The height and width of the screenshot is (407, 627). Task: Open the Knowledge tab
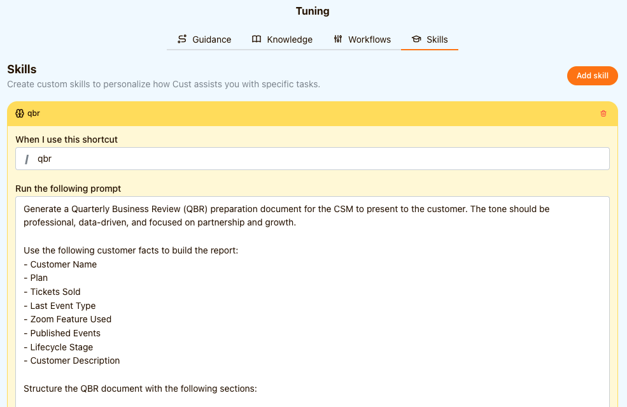290,39
